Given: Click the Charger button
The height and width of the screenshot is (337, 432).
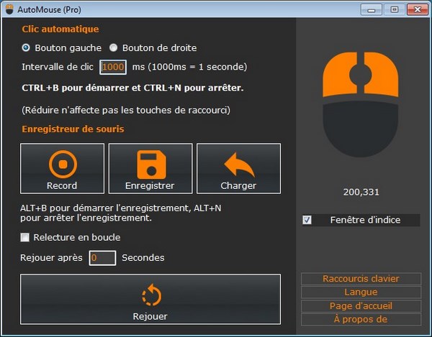Looking at the screenshot, I should (238, 168).
